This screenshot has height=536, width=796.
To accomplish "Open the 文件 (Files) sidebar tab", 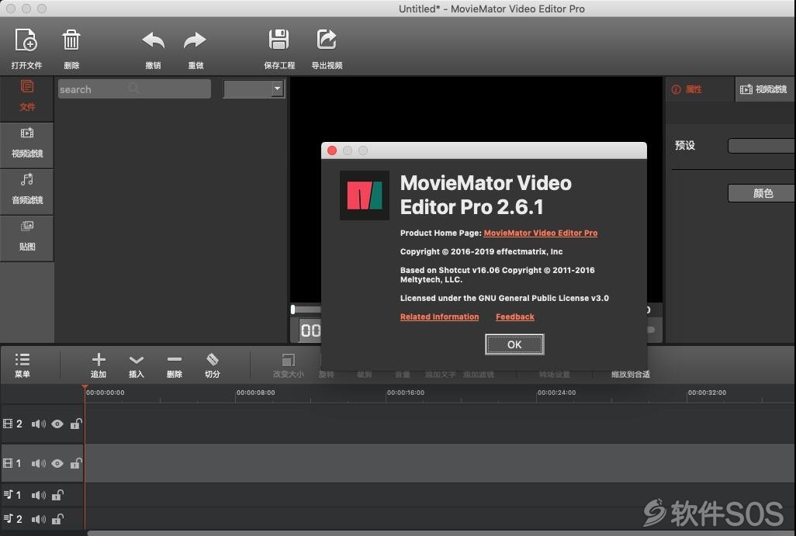I will pos(27,96).
